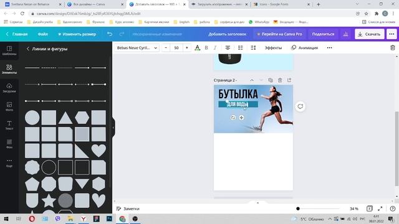The width and height of the screenshot is (399, 224).
Task: Click the 34 % zoom value
Action: [353, 208]
